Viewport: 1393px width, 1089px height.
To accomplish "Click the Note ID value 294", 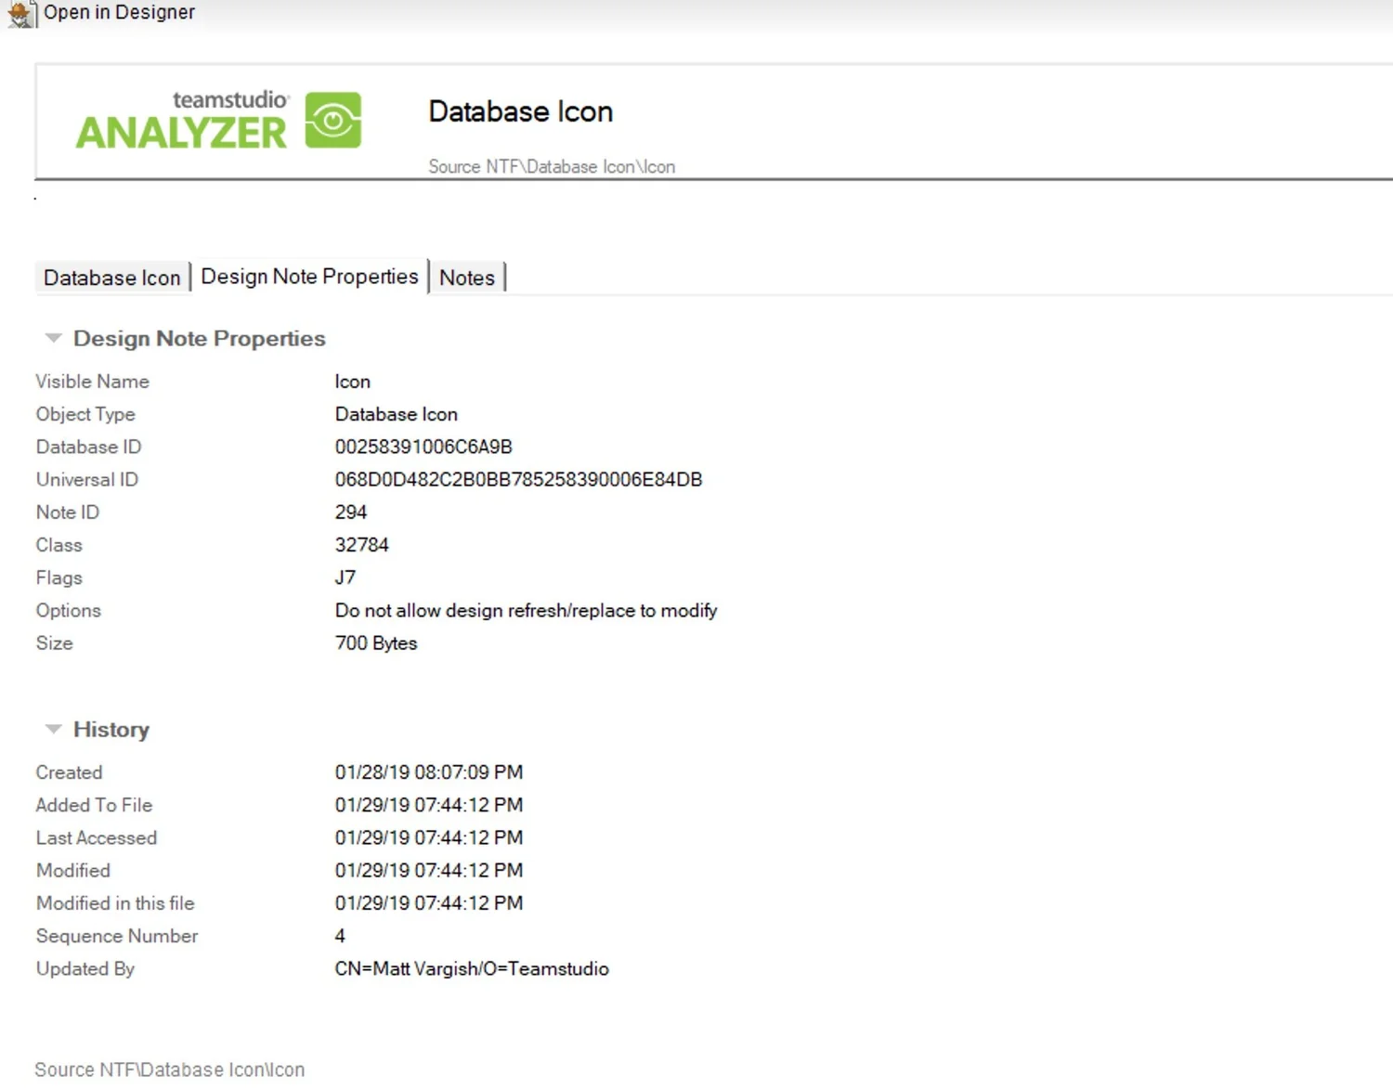I will (351, 512).
